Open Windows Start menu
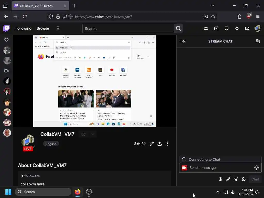Screen dimensions: 264x198 pos(8,192)
